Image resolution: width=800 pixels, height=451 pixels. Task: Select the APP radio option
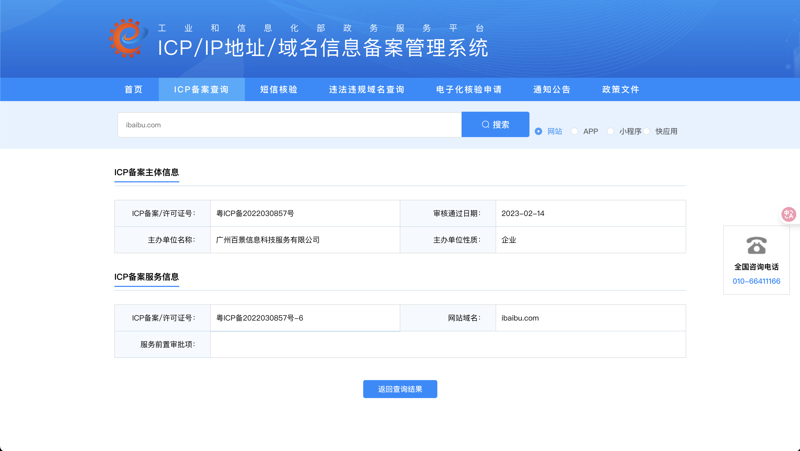pyautogui.click(x=574, y=131)
